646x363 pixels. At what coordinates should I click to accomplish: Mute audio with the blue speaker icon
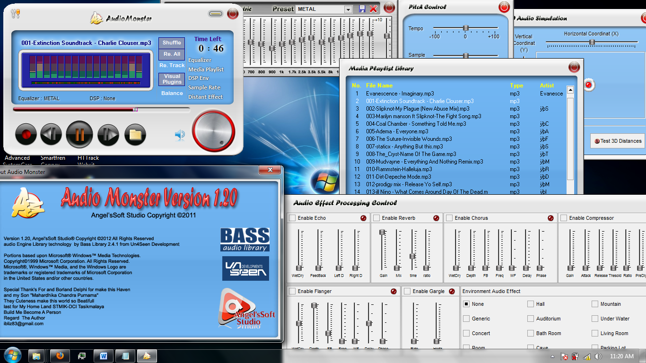[180, 135]
